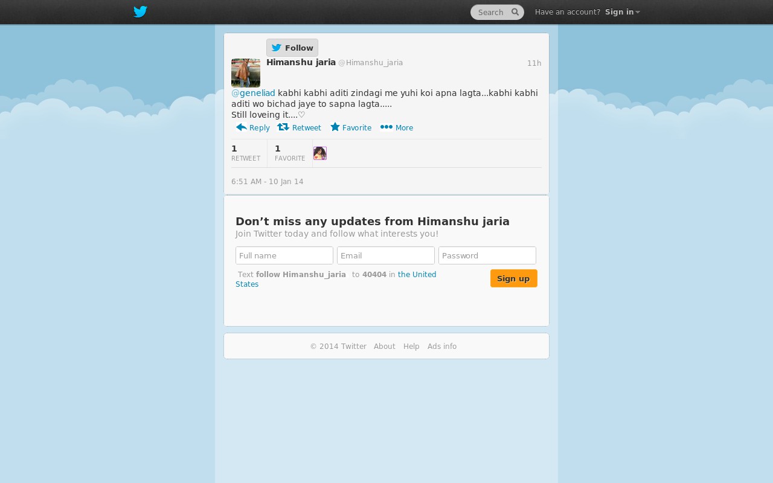Follow Himanshu jaria with the Follow button
Image resolution: width=773 pixels, height=483 pixels.
pos(292,48)
